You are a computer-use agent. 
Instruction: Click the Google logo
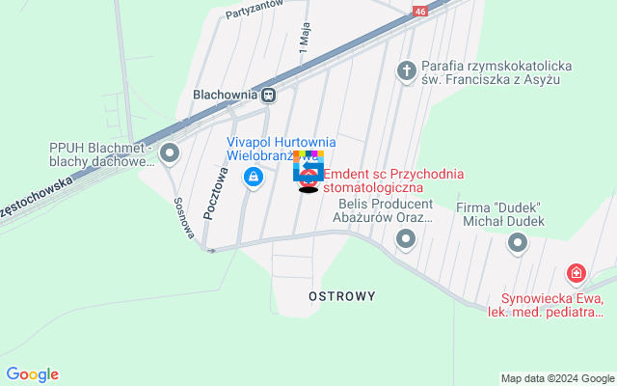point(33,374)
